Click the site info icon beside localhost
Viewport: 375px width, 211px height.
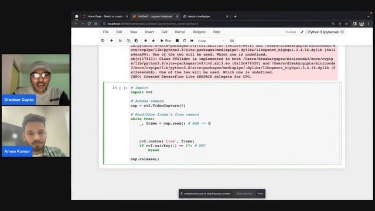pyautogui.click(x=104, y=23)
